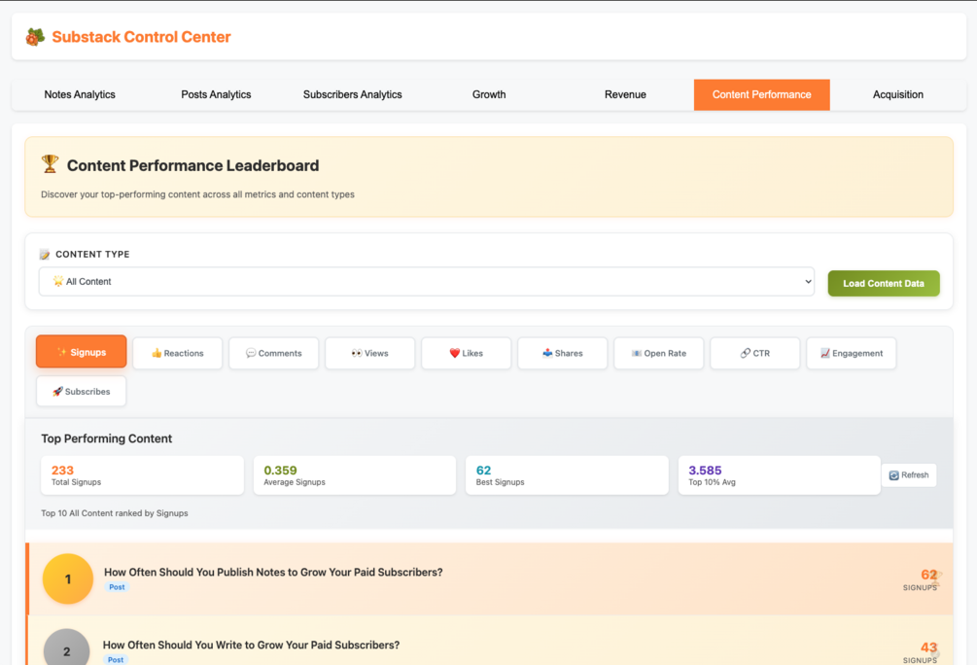The height and width of the screenshot is (665, 977).
Task: Click the thumbs-up icon on Reactions filter
Action: click(x=157, y=353)
